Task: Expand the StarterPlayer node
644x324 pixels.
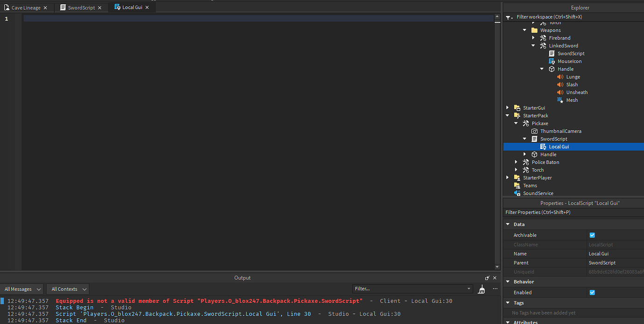Action: point(508,178)
